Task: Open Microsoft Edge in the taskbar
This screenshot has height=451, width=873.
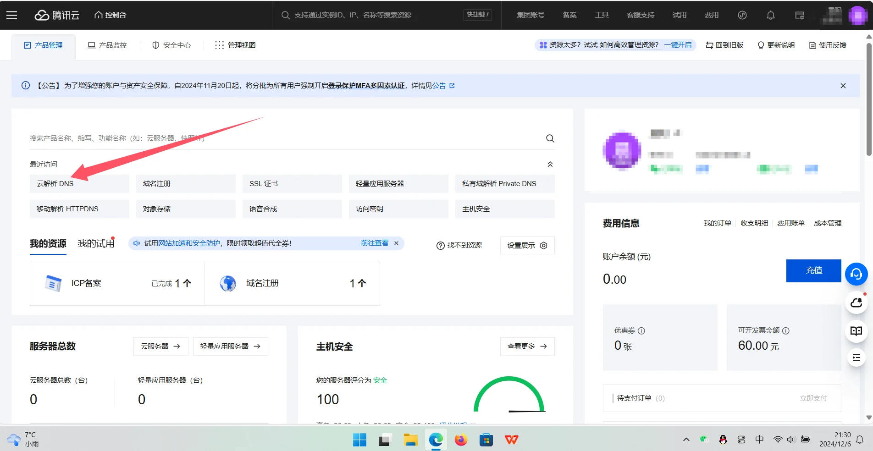Action: (x=436, y=440)
